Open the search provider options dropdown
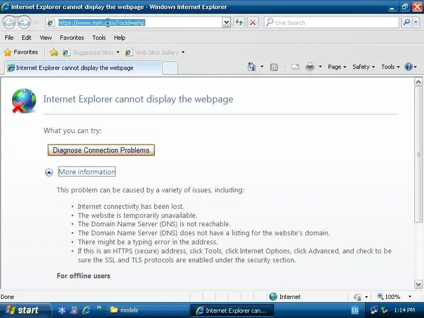Viewport: 424px width, 318px height. pos(416,22)
